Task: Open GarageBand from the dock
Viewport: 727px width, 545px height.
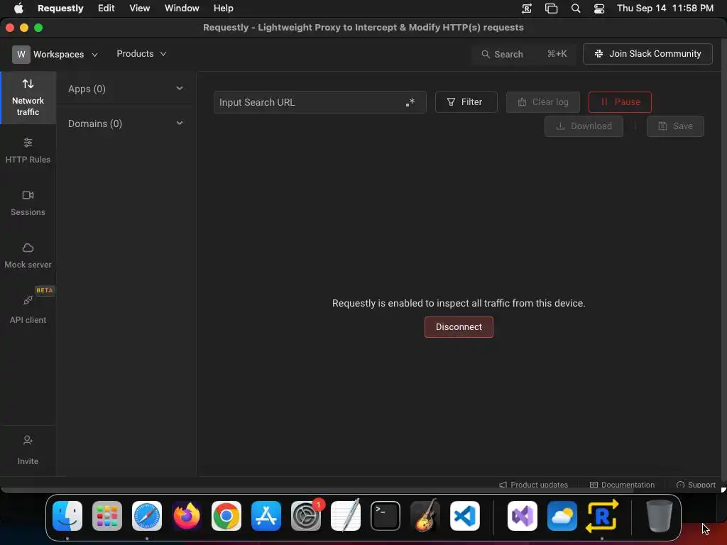Action: click(x=425, y=516)
